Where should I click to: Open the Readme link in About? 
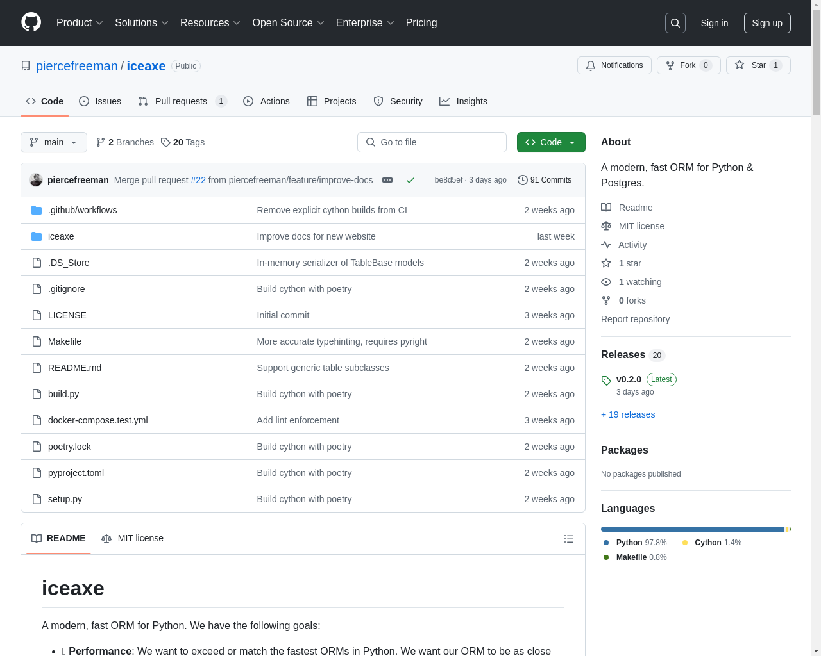coord(627,208)
